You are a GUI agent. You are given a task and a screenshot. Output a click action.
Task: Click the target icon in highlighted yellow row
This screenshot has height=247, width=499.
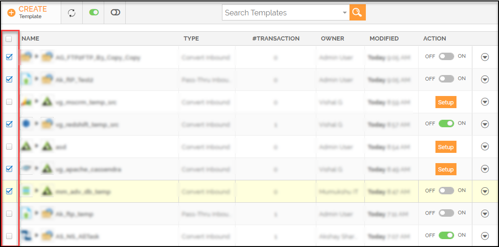tap(47, 191)
